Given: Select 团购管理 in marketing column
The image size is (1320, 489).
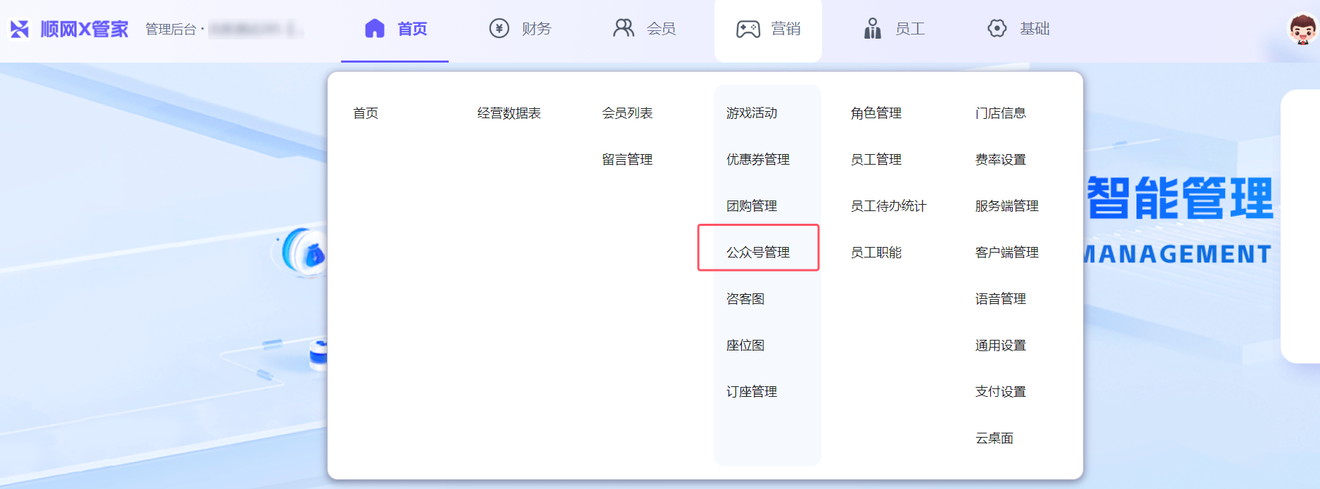Looking at the screenshot, I should pos(751,206).
